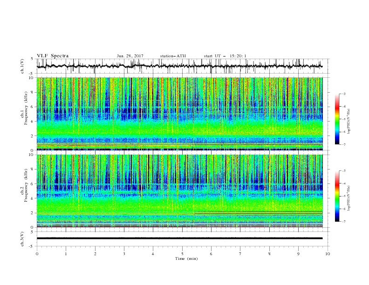Screen dimensions: 369x285
Task: Click the ch.2 spectrogram color scale bar
Action: pyautogui.click(x=337, y=196)
